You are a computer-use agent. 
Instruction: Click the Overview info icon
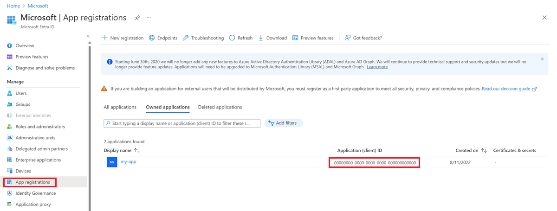coord(9,45)
